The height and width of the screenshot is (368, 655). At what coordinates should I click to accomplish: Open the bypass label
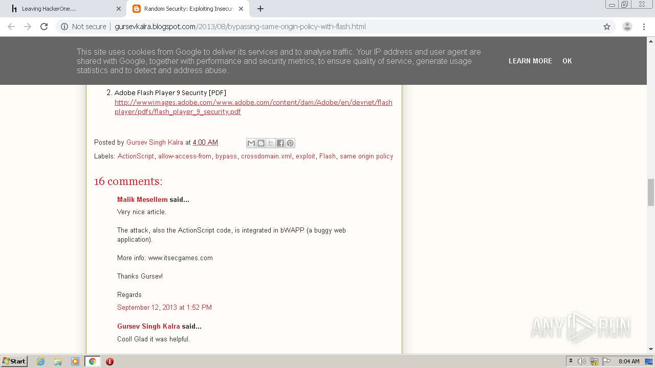point(226,156)
